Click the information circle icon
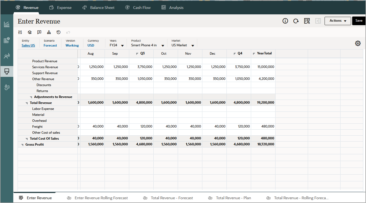This screenshot has height=203, width=366. pos(285,21)
